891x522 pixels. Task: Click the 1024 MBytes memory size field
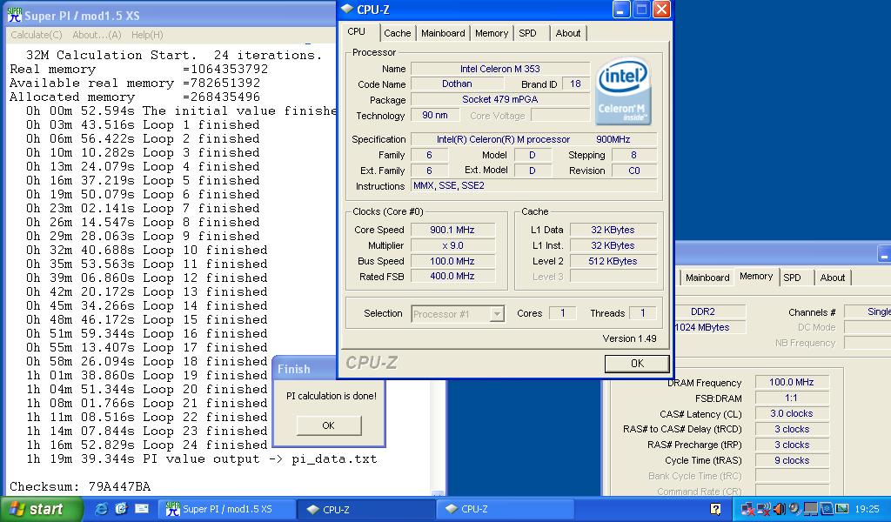tap(709, 327)
